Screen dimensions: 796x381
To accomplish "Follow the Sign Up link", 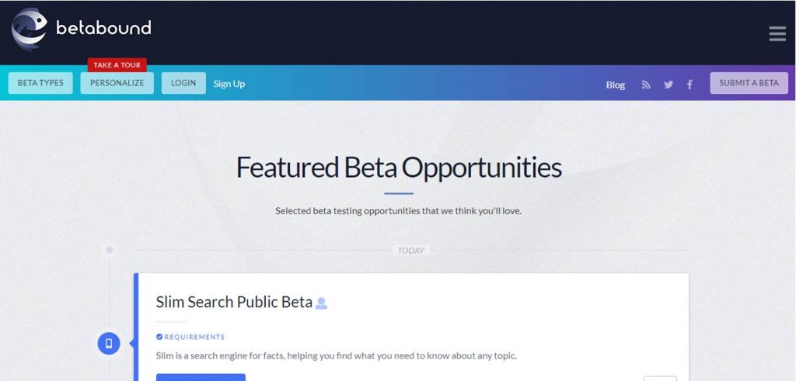I will (x=229, y=84).
